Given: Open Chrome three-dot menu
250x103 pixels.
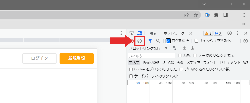Looking at the screenshot, I should [244, 15].
